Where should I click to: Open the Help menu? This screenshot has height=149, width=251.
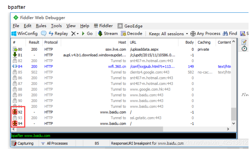coord(85,26)
